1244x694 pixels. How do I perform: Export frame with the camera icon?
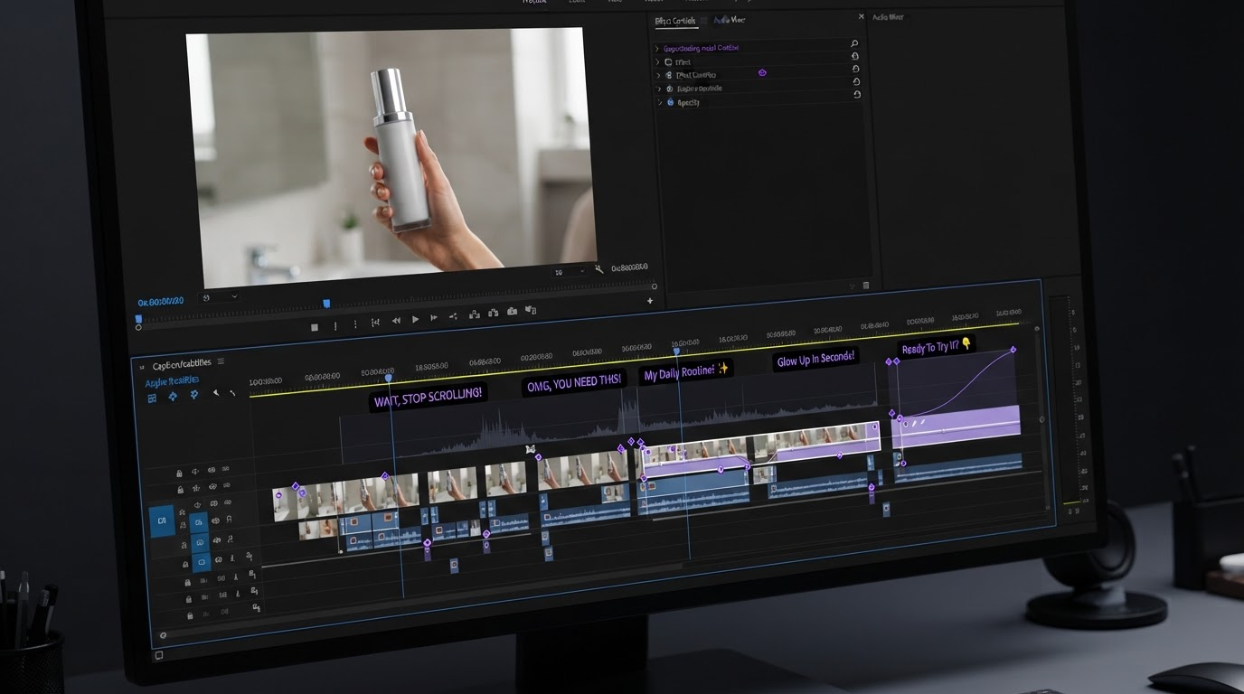click(512, 311)
